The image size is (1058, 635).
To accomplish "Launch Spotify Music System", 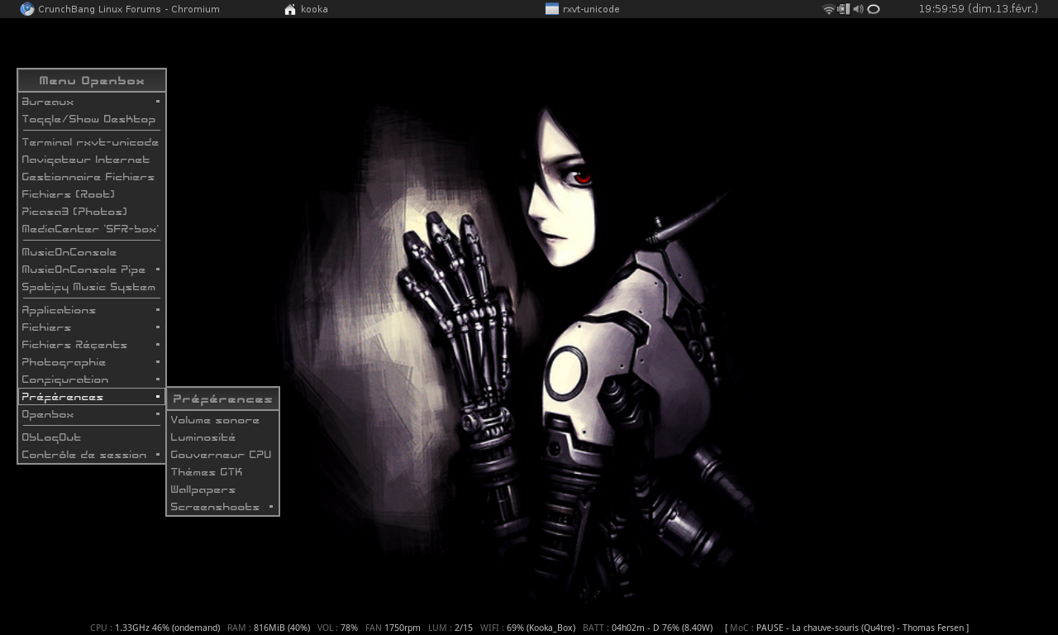I will point(92,287).
